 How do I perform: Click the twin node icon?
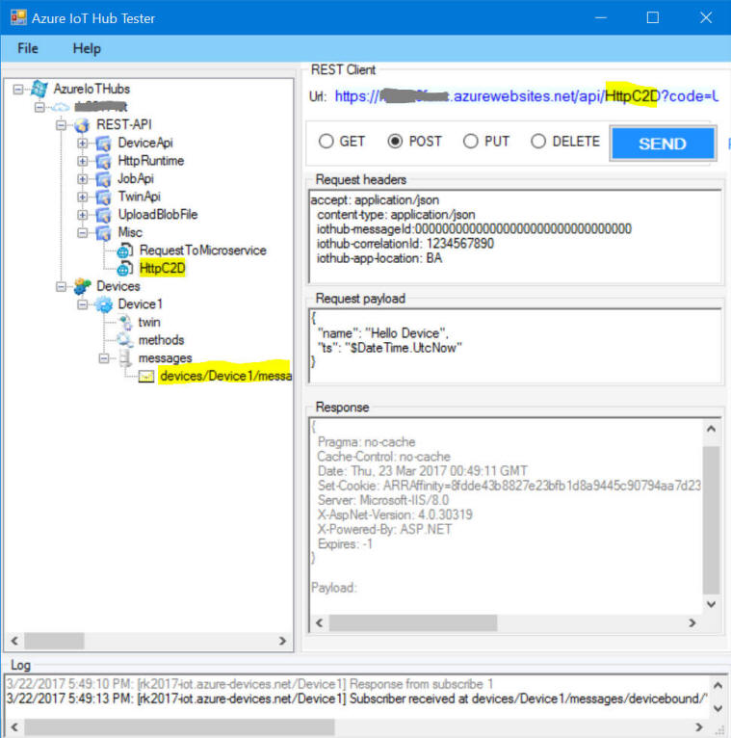click(125, 323)
